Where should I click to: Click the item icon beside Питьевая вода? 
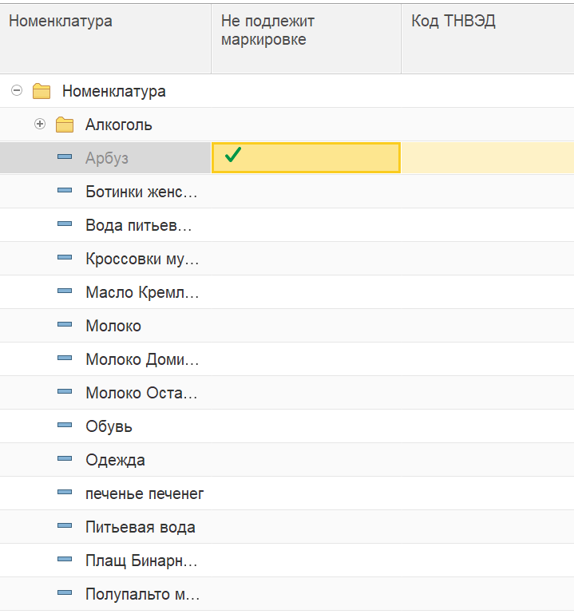coord(65,525)
